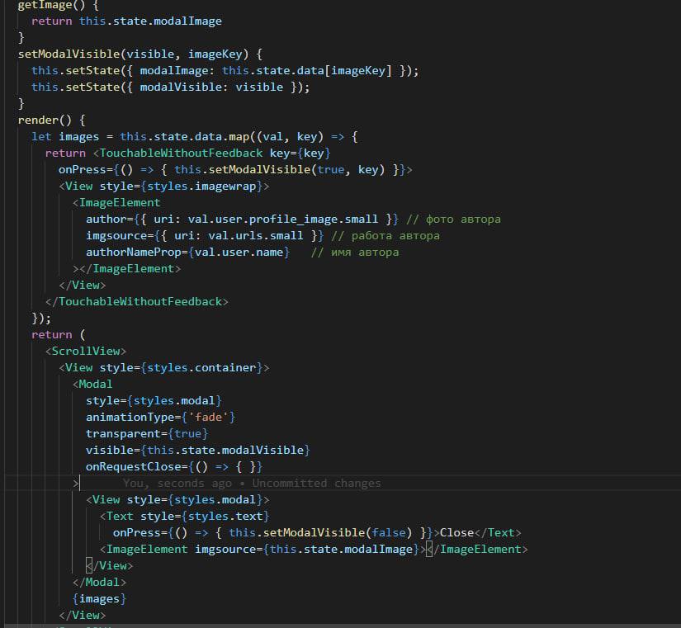This screenshot has height=628, width=681.
Task: Click the 'fade' string literal
Action: pos(208,418)
